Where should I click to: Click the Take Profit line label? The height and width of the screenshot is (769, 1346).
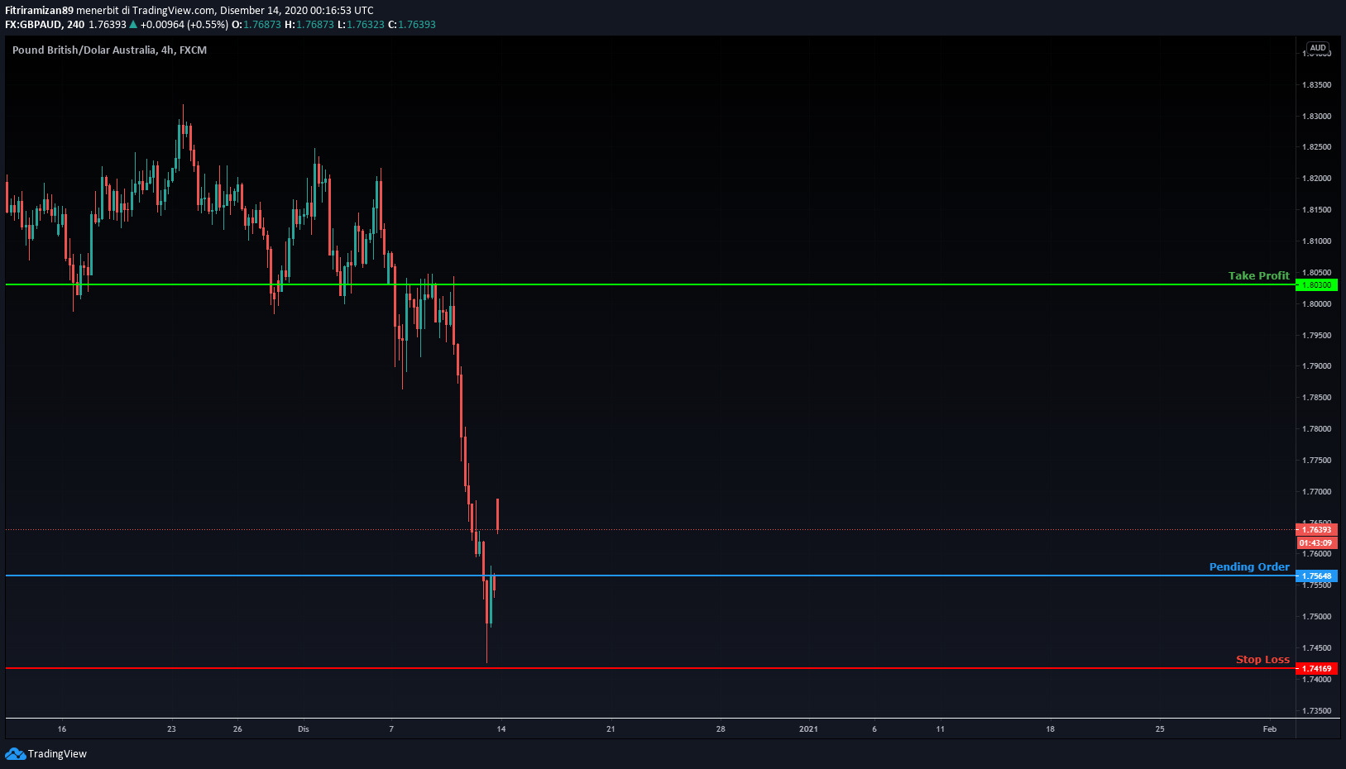[1258, 276]
